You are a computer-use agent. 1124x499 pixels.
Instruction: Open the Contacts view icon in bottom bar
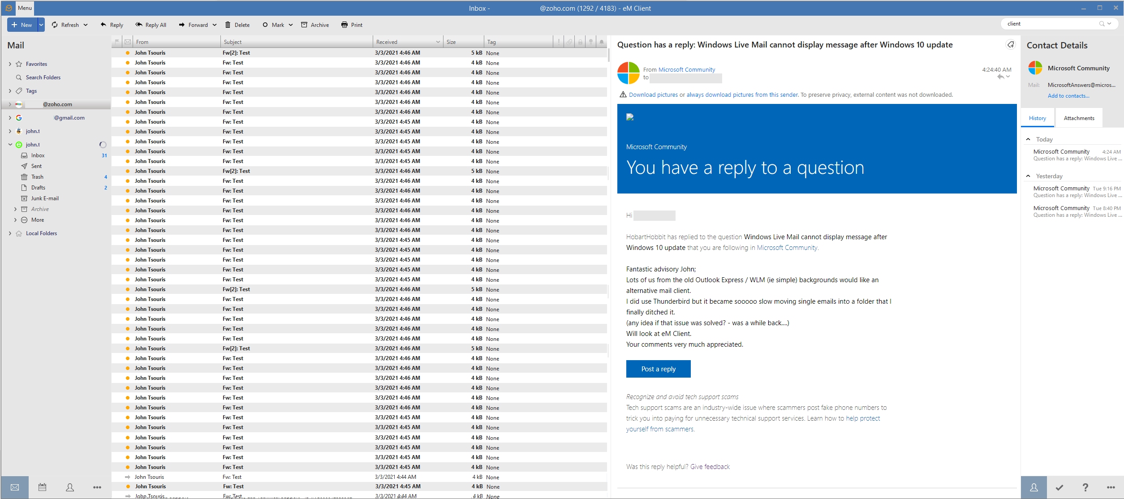70,487
